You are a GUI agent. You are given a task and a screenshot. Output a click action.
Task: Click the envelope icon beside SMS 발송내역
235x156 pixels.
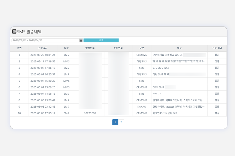pos(14,32)
